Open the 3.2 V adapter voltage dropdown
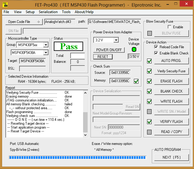Screen dimensions: 194x169 pos(116,40)
